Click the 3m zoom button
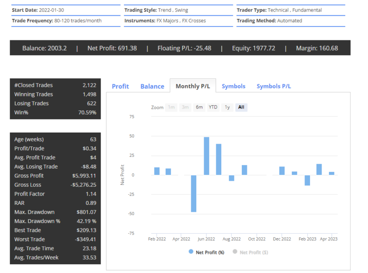The image size is (368, 273). click(185, 107)
